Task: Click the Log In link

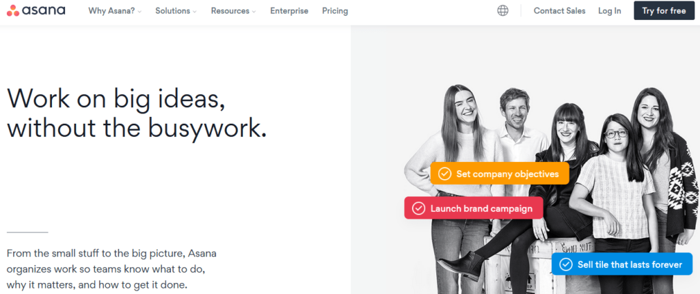Action: click(x=609, y=11)
